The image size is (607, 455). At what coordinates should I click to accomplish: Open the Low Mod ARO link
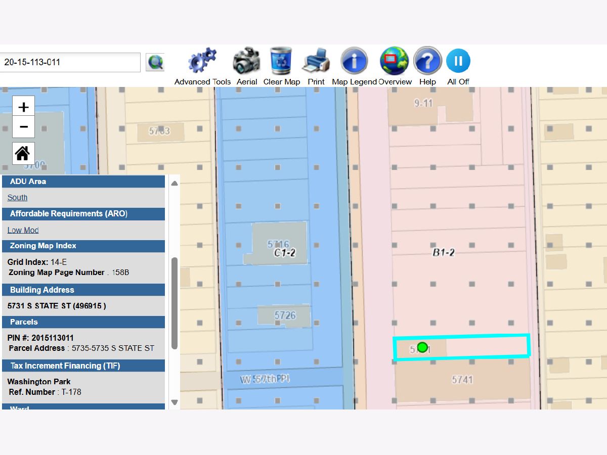(x=23, y=230)
